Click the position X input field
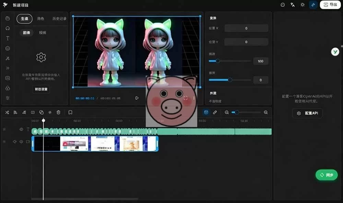This screenshot has width=343, height=203. [246, 28]
